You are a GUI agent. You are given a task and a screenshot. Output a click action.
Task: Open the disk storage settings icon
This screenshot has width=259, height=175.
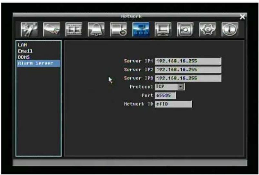[185, 29]
